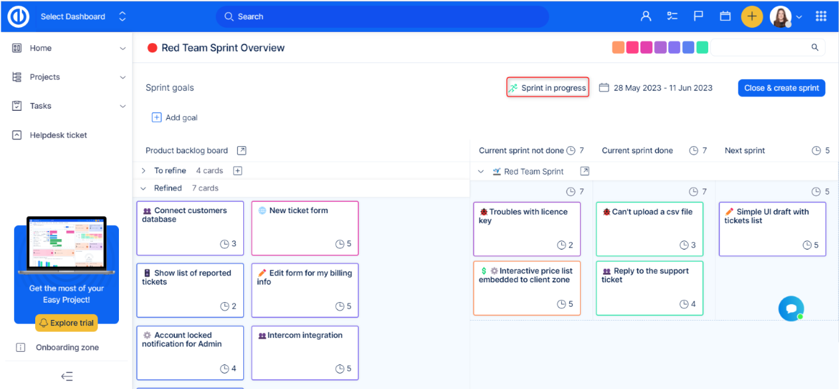Open Helpdesk ticket in sidebar
Image resolution: width=839 pixels, height=389 pixels.
point(58,135)
